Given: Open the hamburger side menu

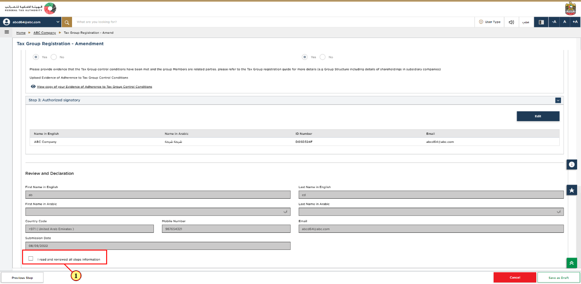Looking at the screenshot, I should (x=6, y=32).
